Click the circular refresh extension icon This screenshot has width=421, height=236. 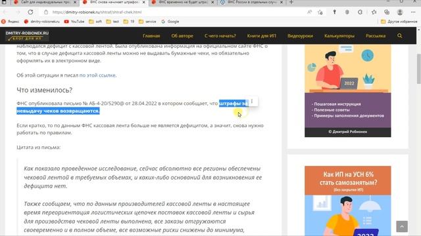360,12
